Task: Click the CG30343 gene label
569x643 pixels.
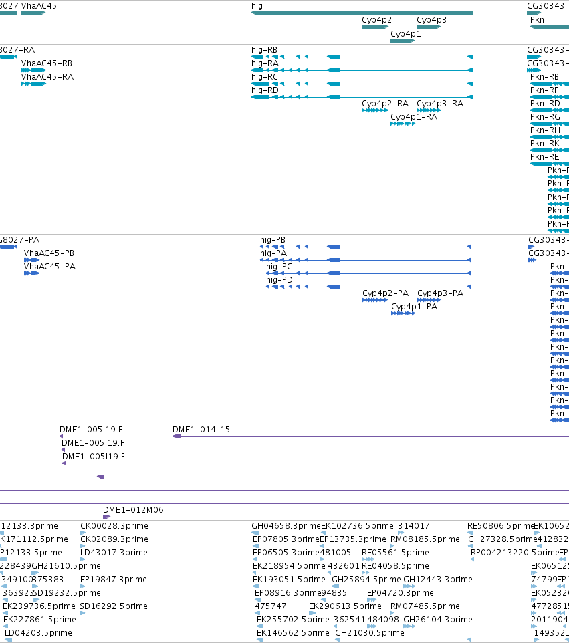Action: click(x=545, y=6)
